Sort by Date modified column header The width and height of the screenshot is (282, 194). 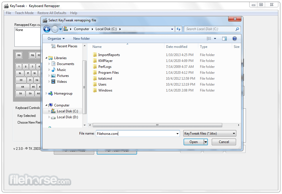pyautogui.click(x=177, y=47)
